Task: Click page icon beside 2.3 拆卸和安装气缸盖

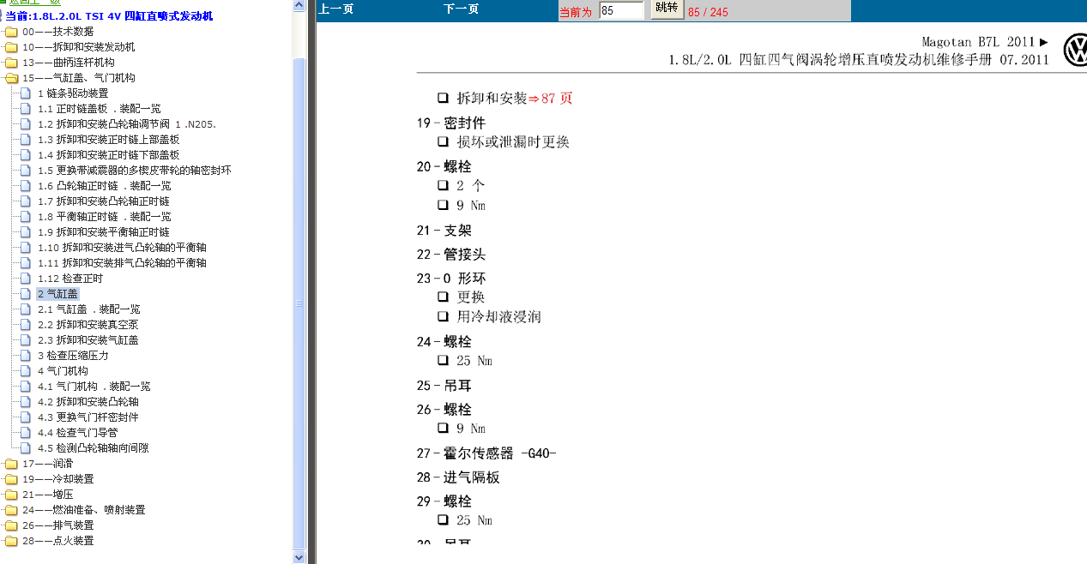Action: (x=26, y=340)
